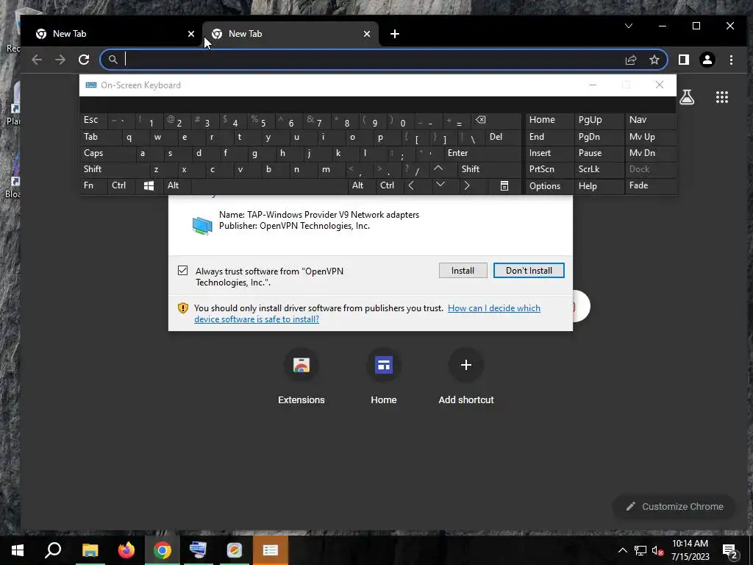Go back with Chrome's back arrow

[37, 60]
